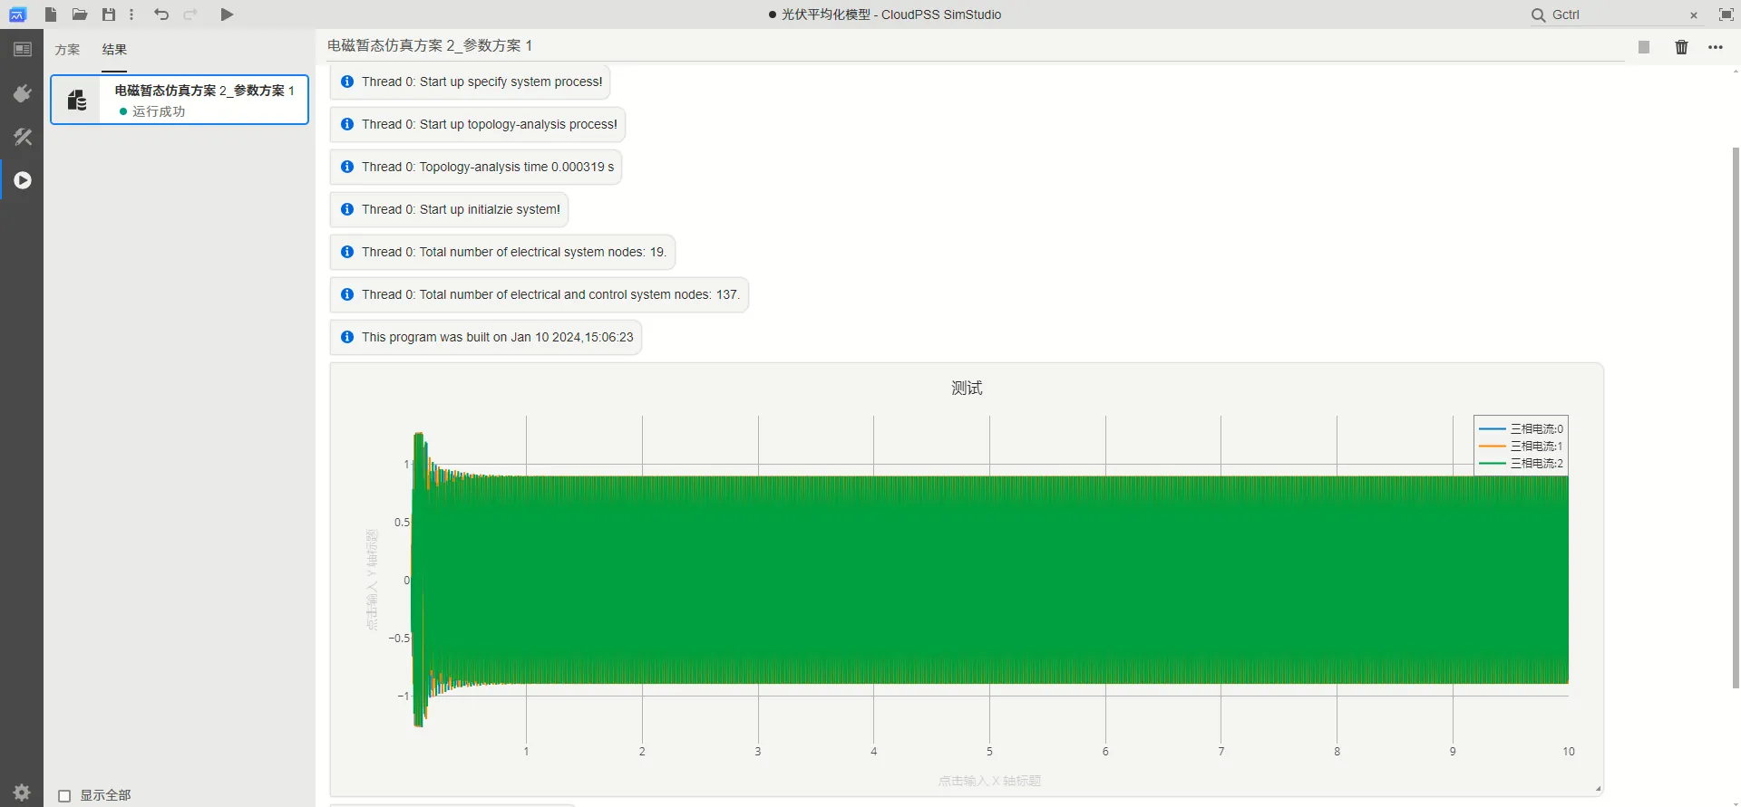Switch to the 方案 tab
The image size is (1741, 807).
[x=67, y=50]
